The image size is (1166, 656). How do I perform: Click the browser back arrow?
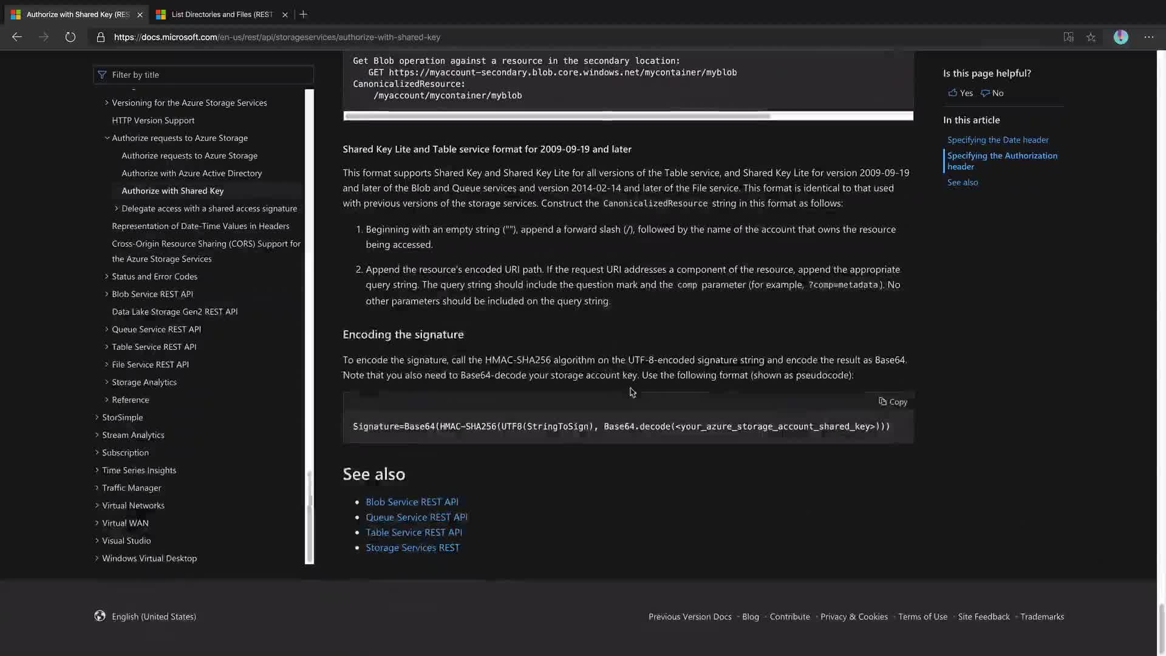pyautogui.click(x=17, y=37)
